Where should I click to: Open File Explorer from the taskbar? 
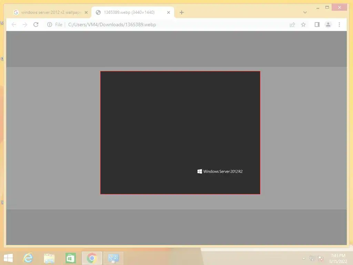(49, 258)
